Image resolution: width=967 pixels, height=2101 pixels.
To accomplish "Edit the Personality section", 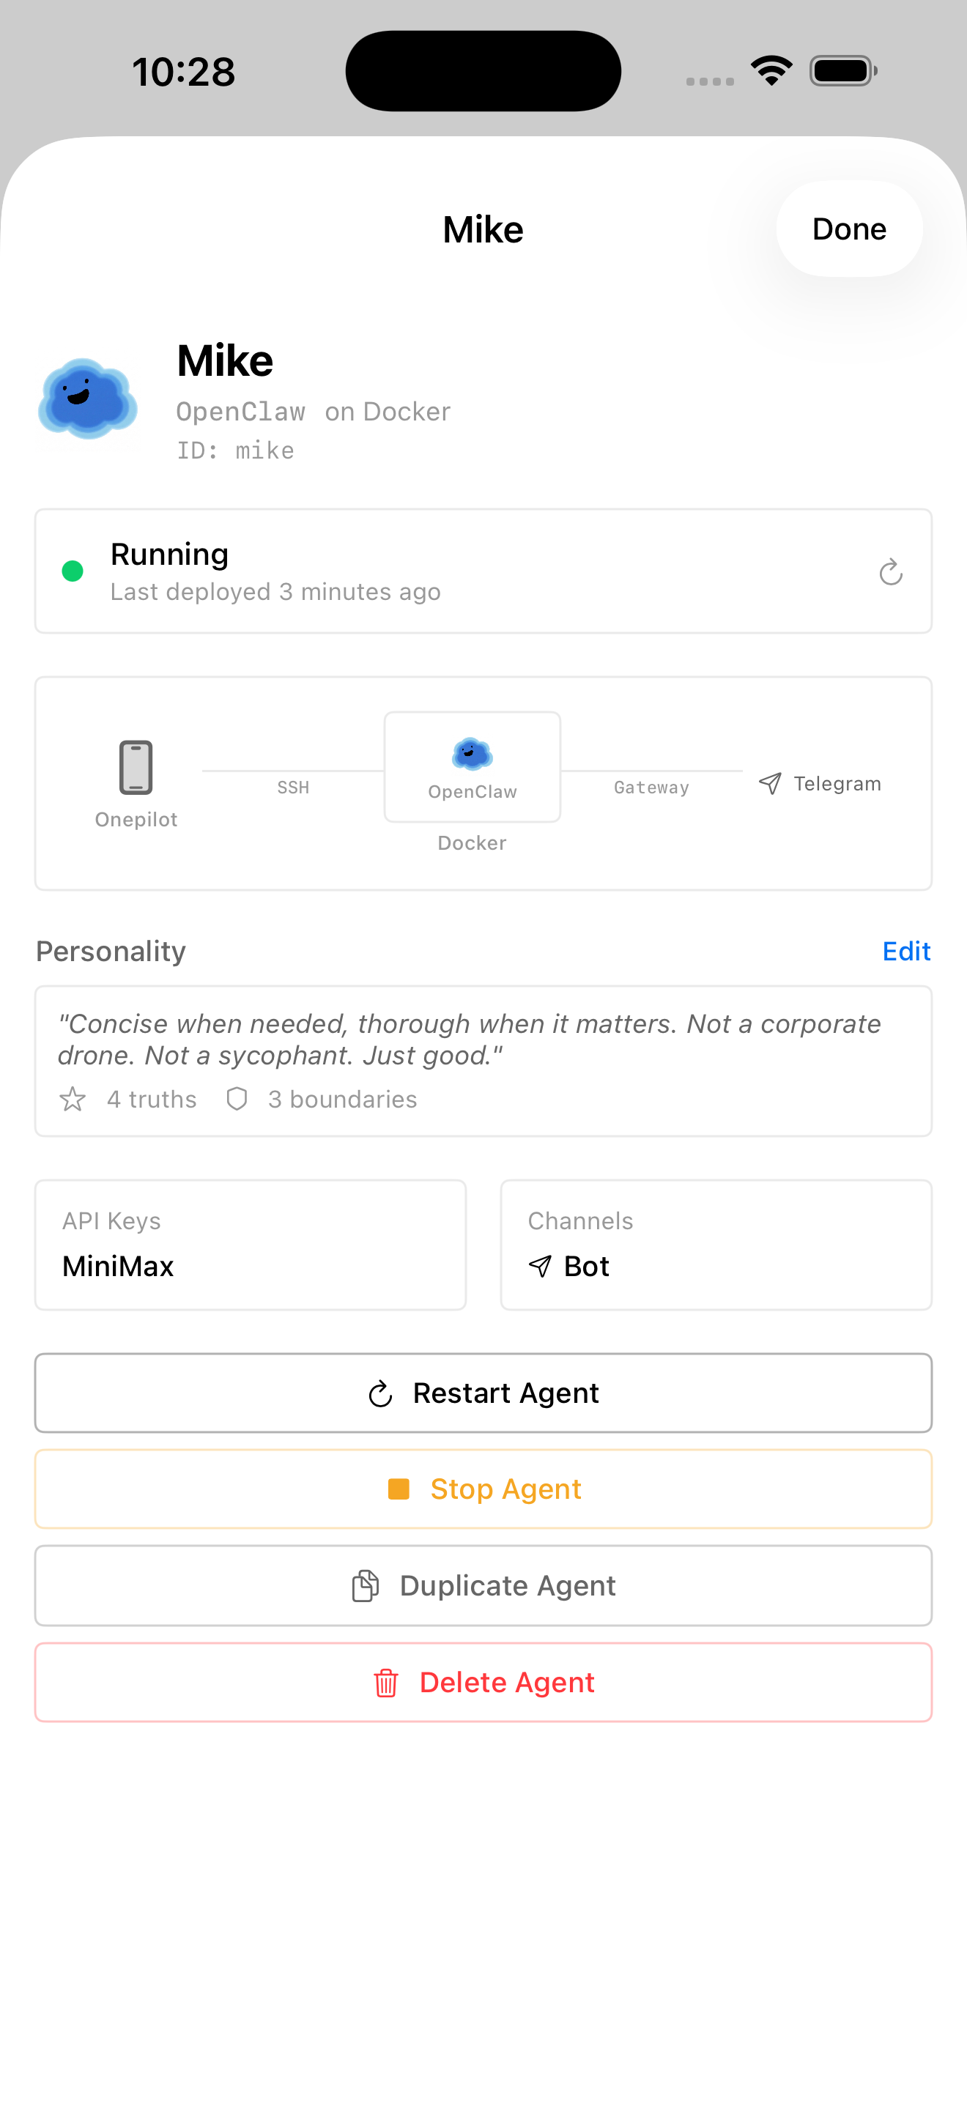I will coord(906,951).
